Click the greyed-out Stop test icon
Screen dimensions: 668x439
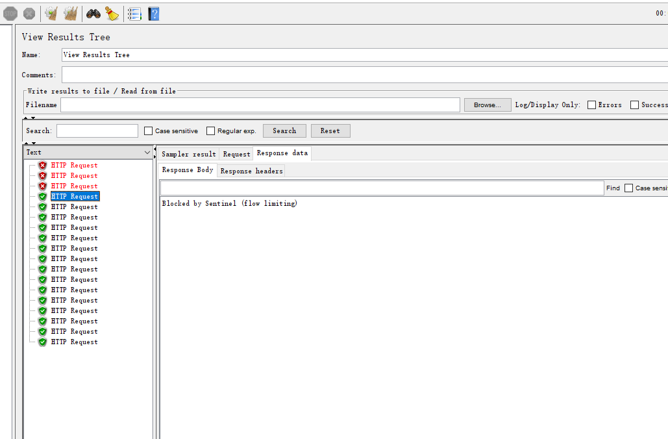pos(10,14)
